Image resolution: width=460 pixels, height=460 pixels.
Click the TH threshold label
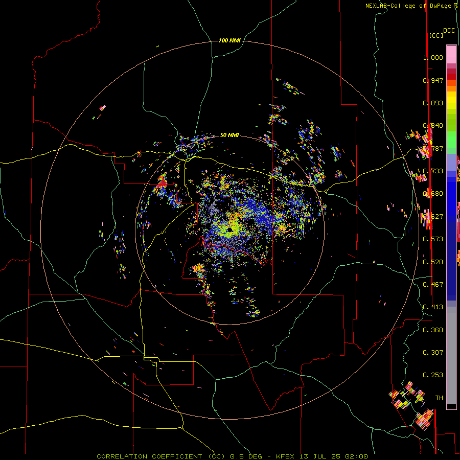[x=439, y=398]
